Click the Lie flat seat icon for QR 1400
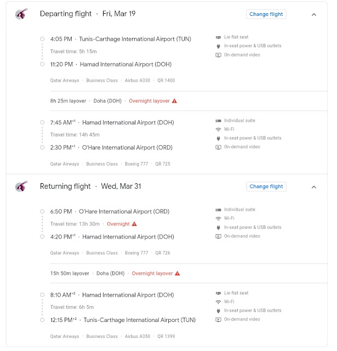This screenshot has height=351, width=337. click(x=218, y=37)
